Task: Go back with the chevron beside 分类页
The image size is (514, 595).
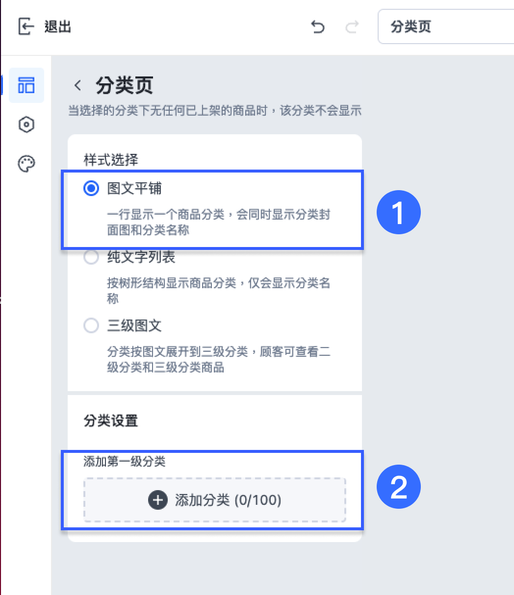Action: [x=77, y=85]
